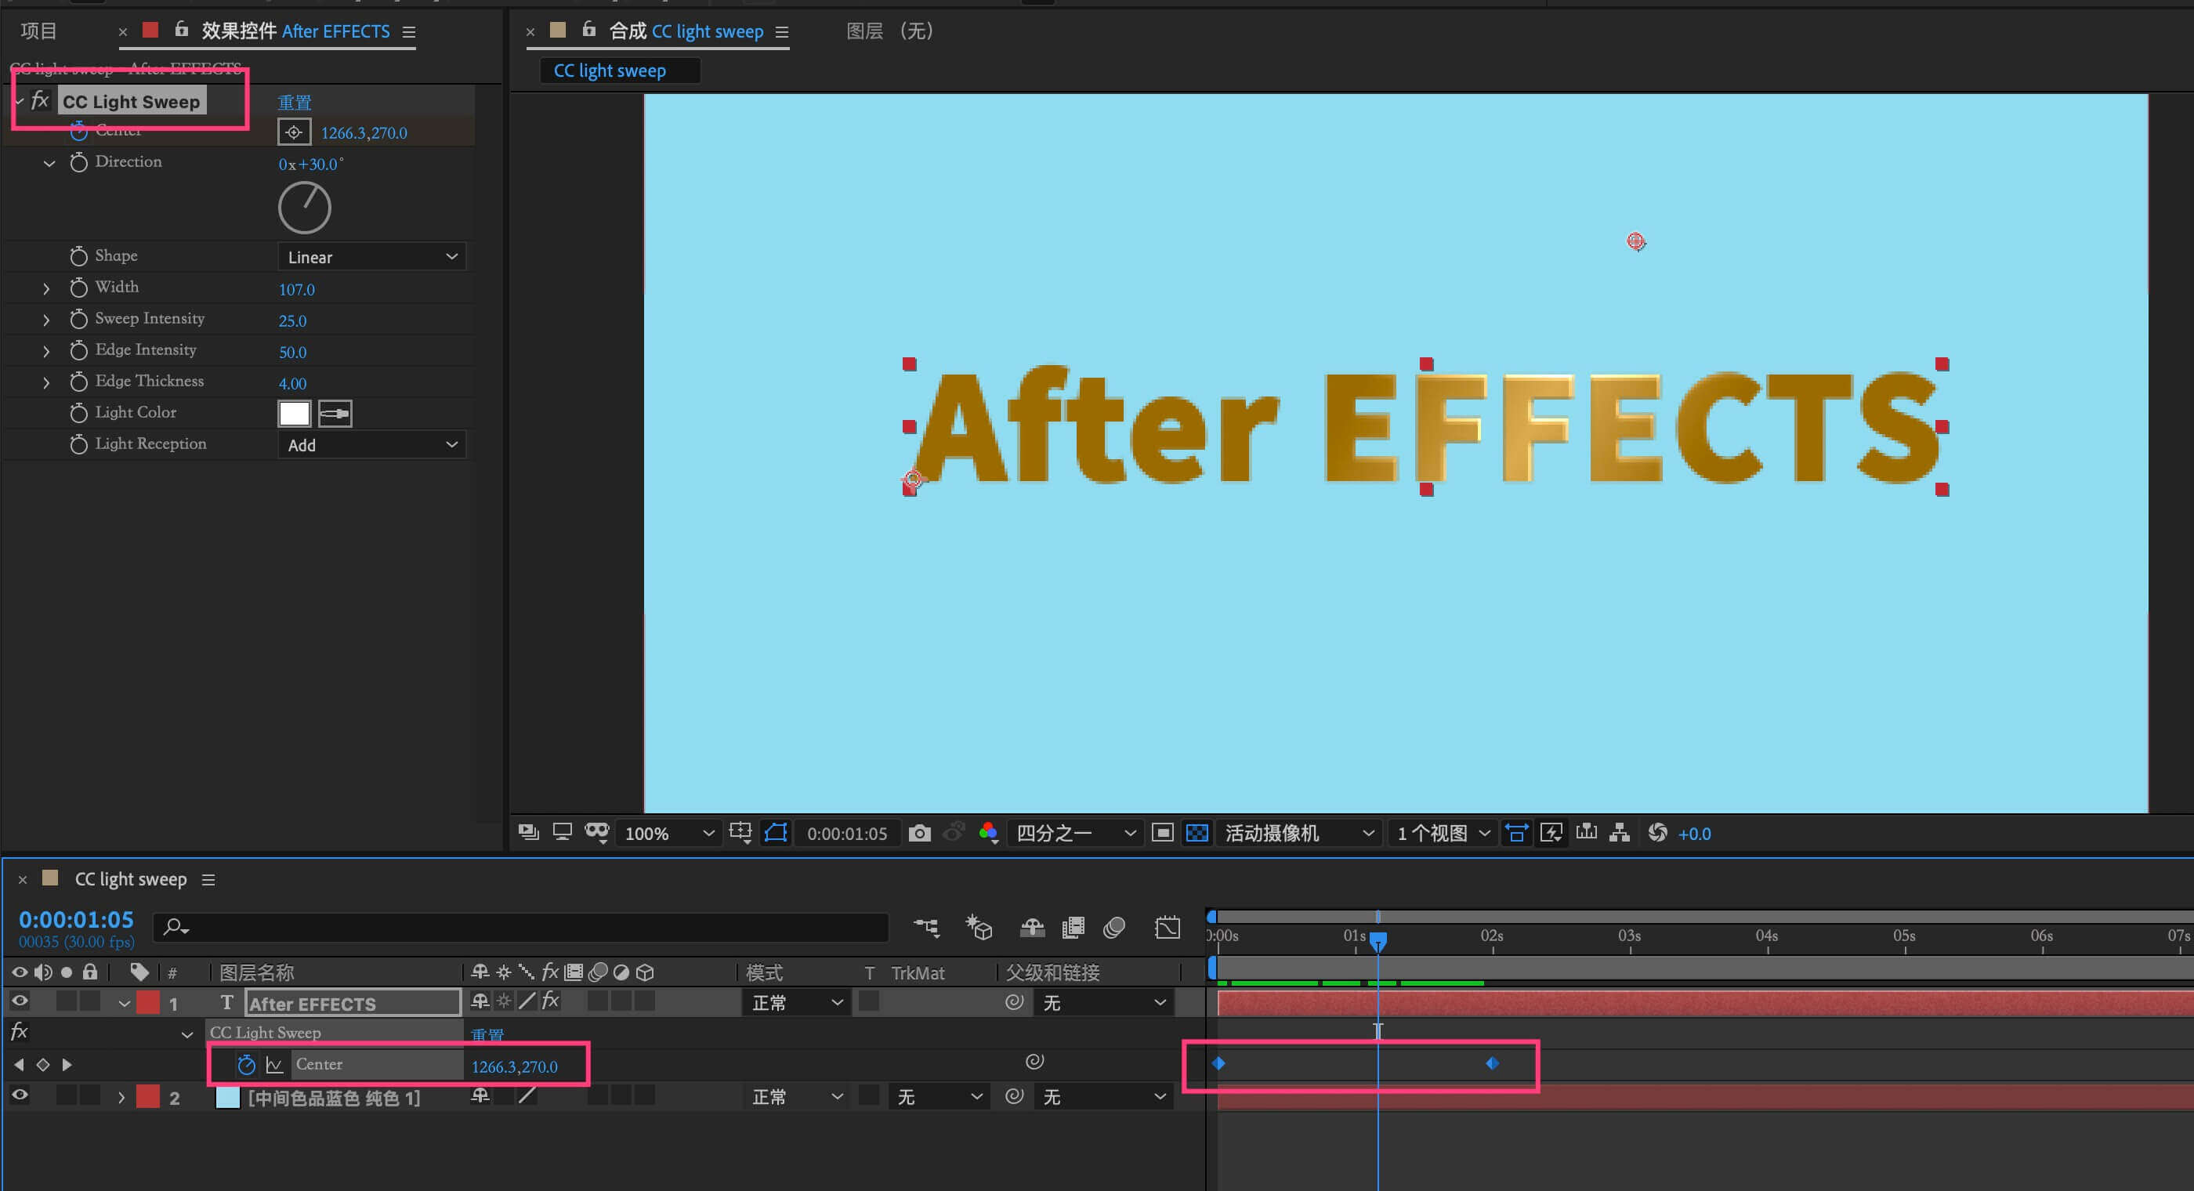The image size is (2194, 1191).
Task: Select the second Center keyframe near 02s
Action: (x=1492, y=1063)
